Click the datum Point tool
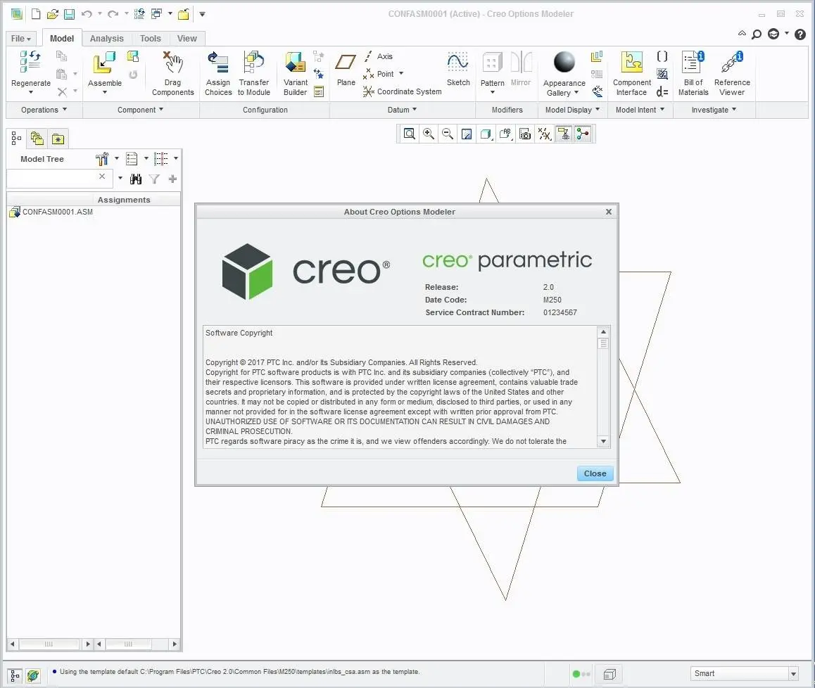 [379, 74]
